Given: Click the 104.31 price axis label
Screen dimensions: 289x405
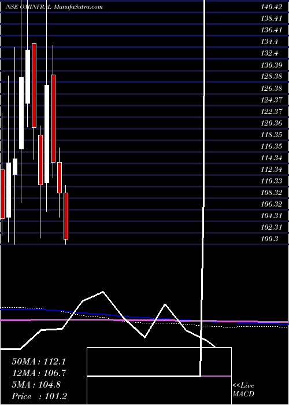Looking at the screenshot, I should (x=271, y=216).
